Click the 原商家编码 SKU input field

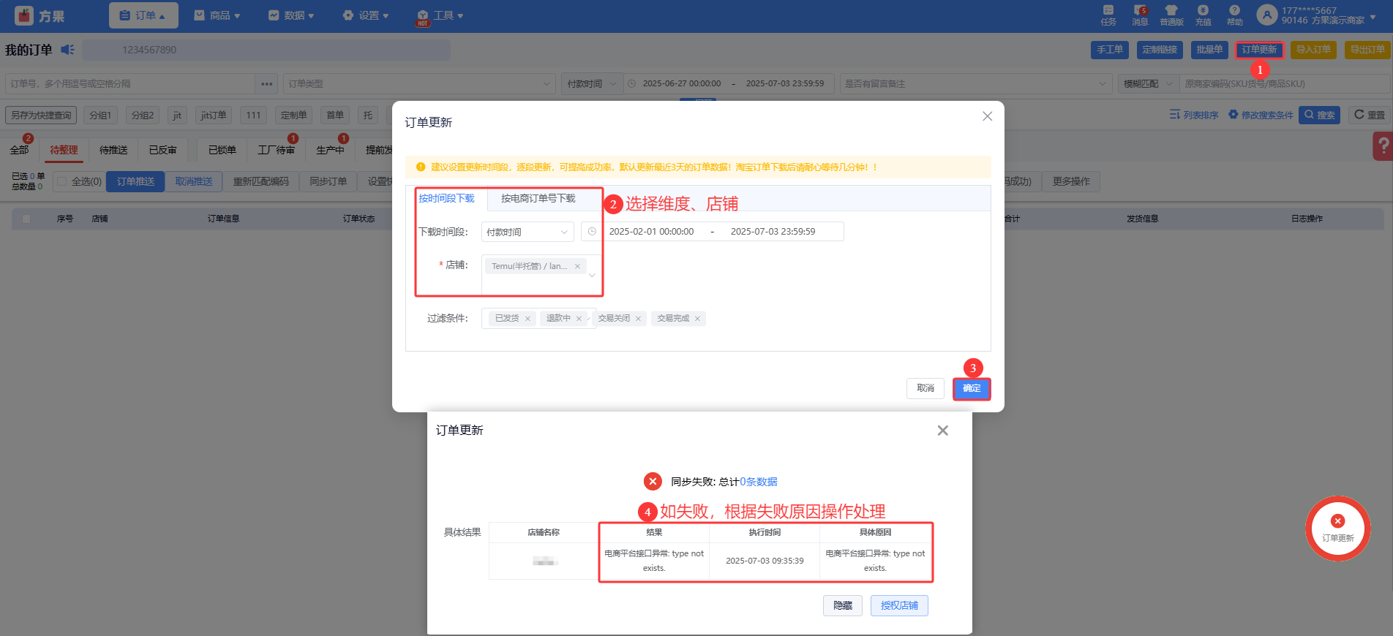pos(1285,84)
